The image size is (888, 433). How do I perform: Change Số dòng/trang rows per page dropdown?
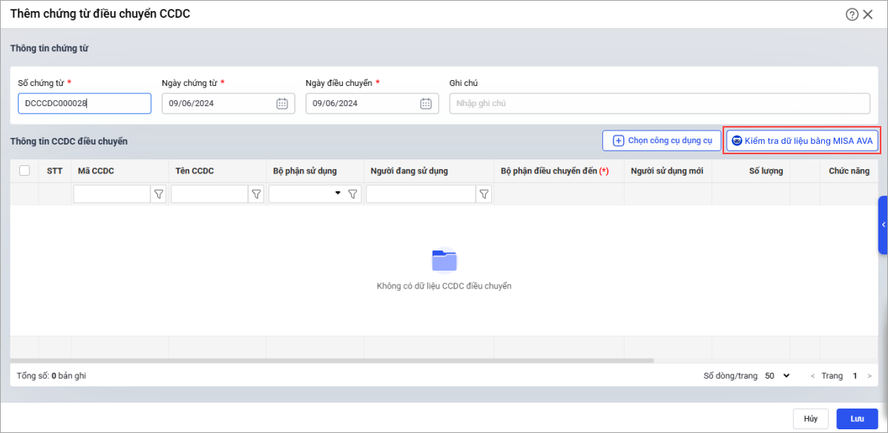point(777,376)
